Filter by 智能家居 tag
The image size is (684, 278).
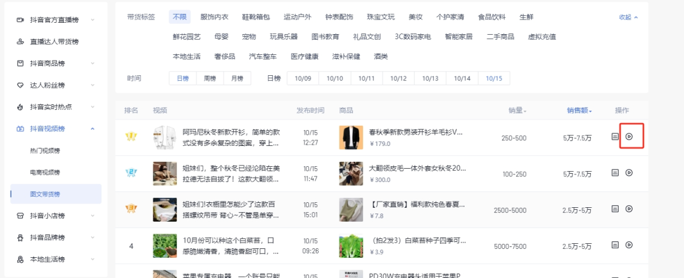(x=459, y=37)
